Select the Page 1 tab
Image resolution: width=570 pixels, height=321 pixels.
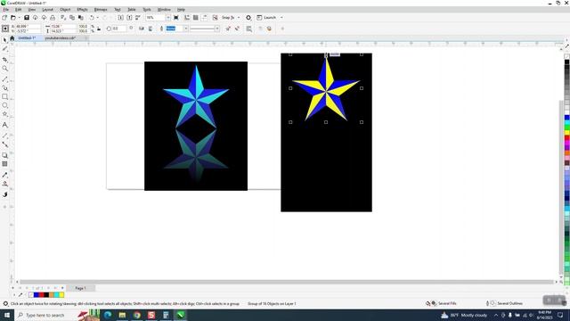point(81,288)
